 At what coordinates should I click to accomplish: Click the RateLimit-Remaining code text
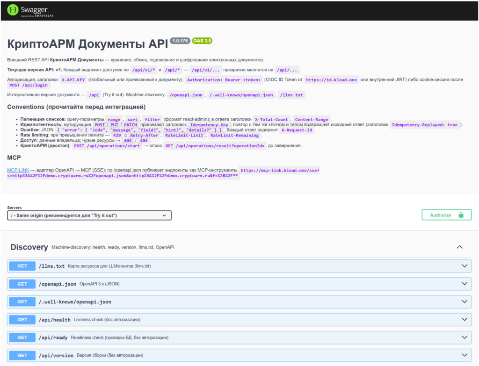point(235,135)
